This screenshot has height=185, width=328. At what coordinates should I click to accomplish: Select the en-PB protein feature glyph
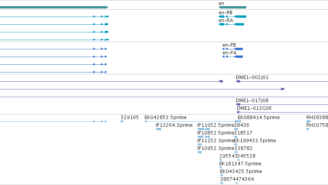[x=232, y=49]
